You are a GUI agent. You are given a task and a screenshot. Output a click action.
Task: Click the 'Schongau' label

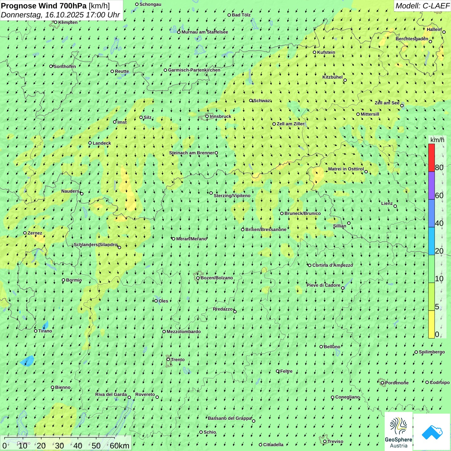point(150,4)
